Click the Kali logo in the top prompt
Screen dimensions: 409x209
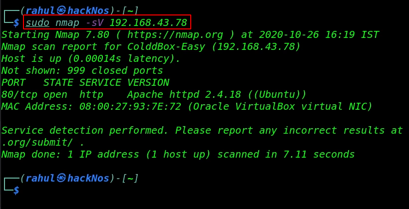coord(61,10)
